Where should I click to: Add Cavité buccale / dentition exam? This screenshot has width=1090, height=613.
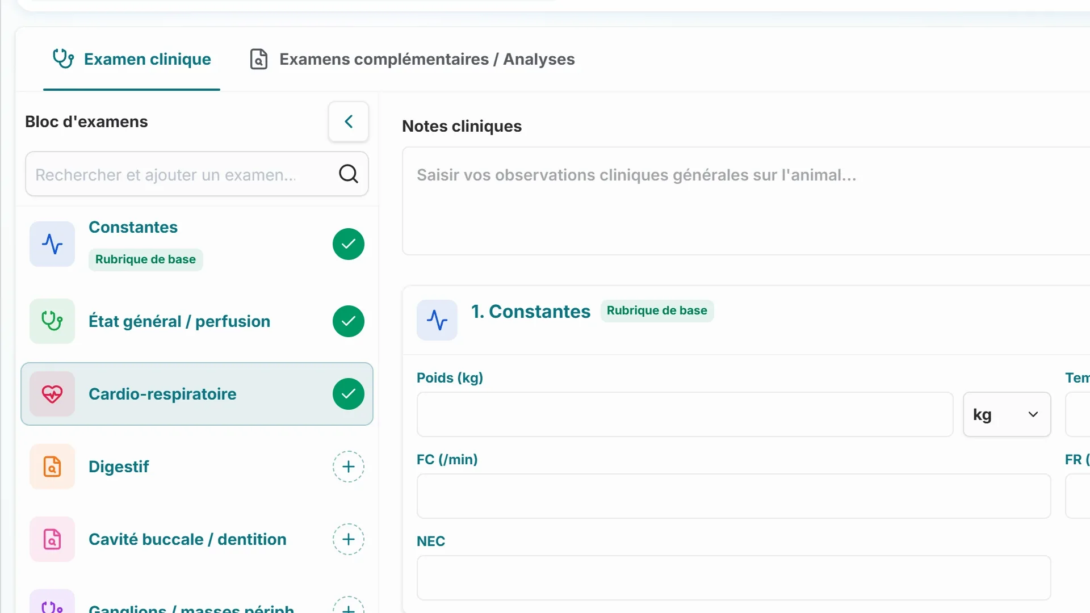[x=349, y=539]
